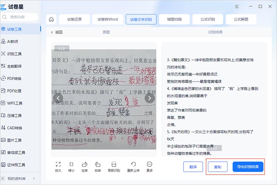The height and width of the screenshot is (185, 277).
Task: Rotate image left with 左转
Action: pyautogui.click(x=85, y=167)
